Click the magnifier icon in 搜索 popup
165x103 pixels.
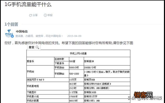coord(37,47)
